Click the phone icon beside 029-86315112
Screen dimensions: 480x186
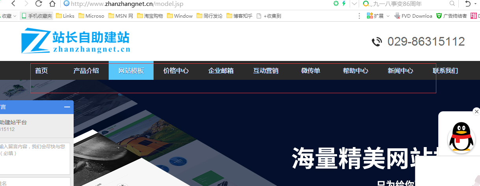(x=377, y=42)
